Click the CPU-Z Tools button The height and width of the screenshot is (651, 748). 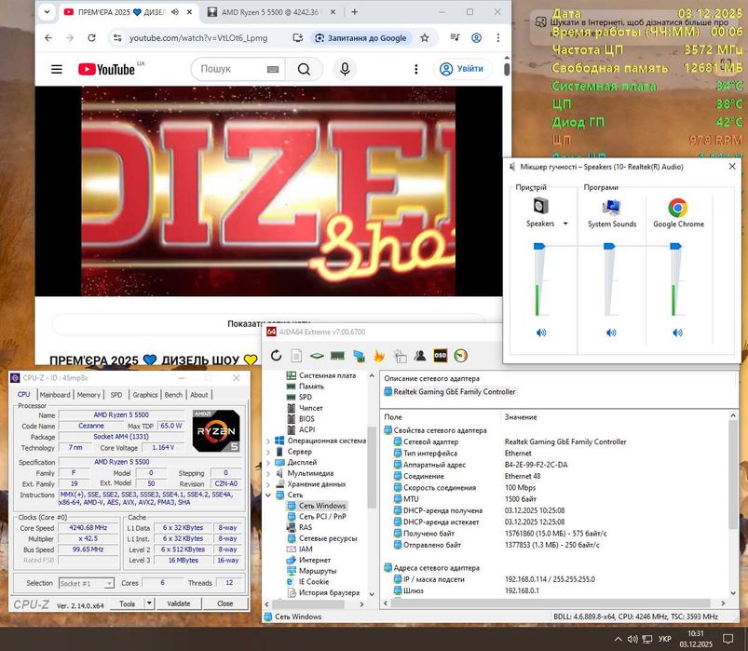pos(127,604)
